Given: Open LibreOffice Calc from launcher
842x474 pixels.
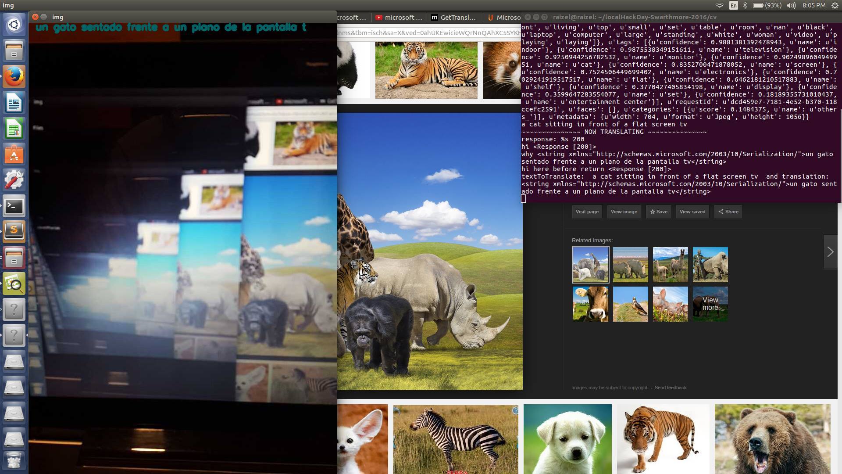Looking at the screenshot, I should [14, 129].
